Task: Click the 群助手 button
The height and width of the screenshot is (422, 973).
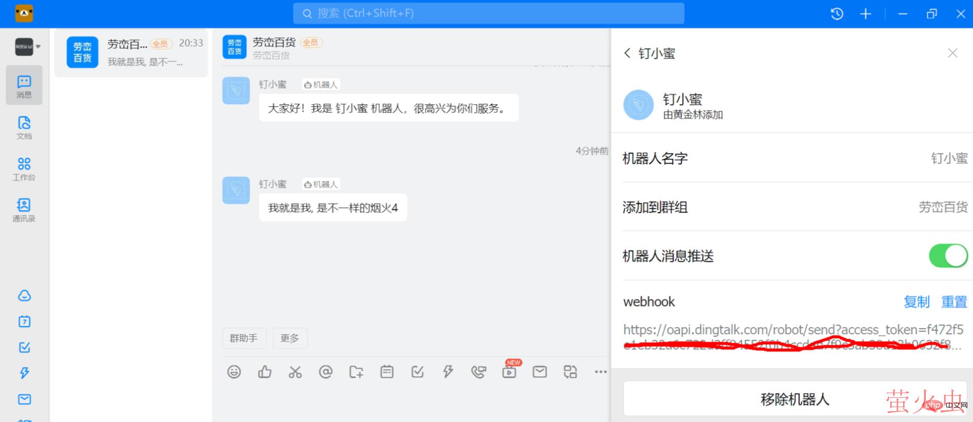Action: tap(244, 338)
